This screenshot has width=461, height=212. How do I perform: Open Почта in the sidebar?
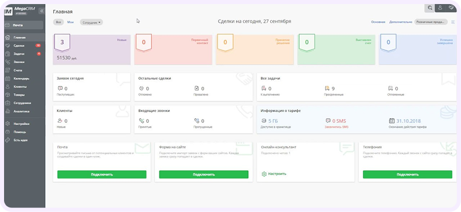(x=24, y=25)
